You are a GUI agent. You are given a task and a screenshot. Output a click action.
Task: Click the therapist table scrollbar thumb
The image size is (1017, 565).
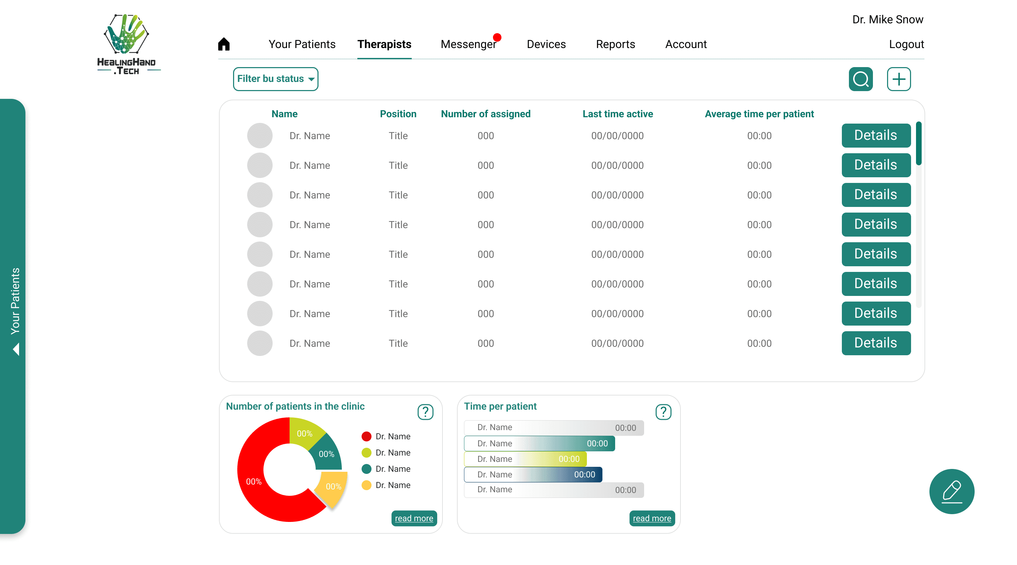919,143
